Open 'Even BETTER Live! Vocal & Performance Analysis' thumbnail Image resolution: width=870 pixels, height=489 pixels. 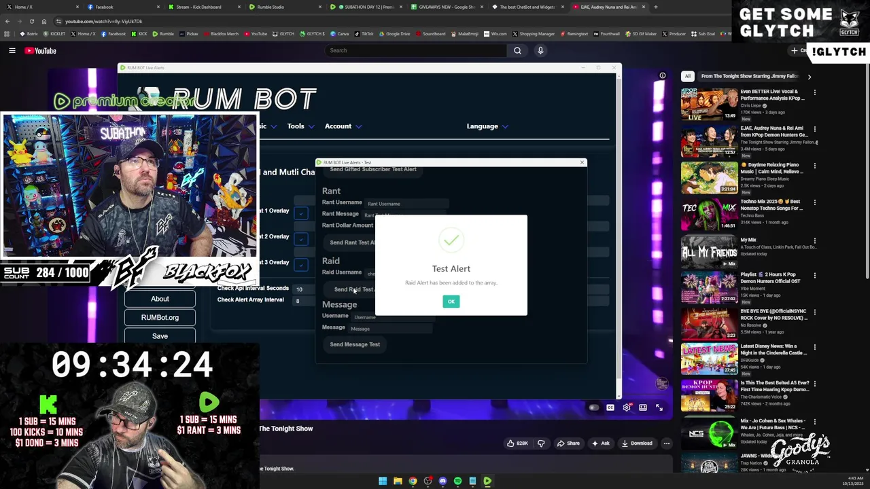(709, 105)
